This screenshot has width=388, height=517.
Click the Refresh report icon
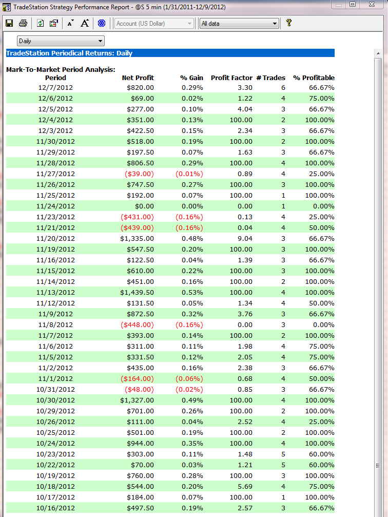point(41,23)
